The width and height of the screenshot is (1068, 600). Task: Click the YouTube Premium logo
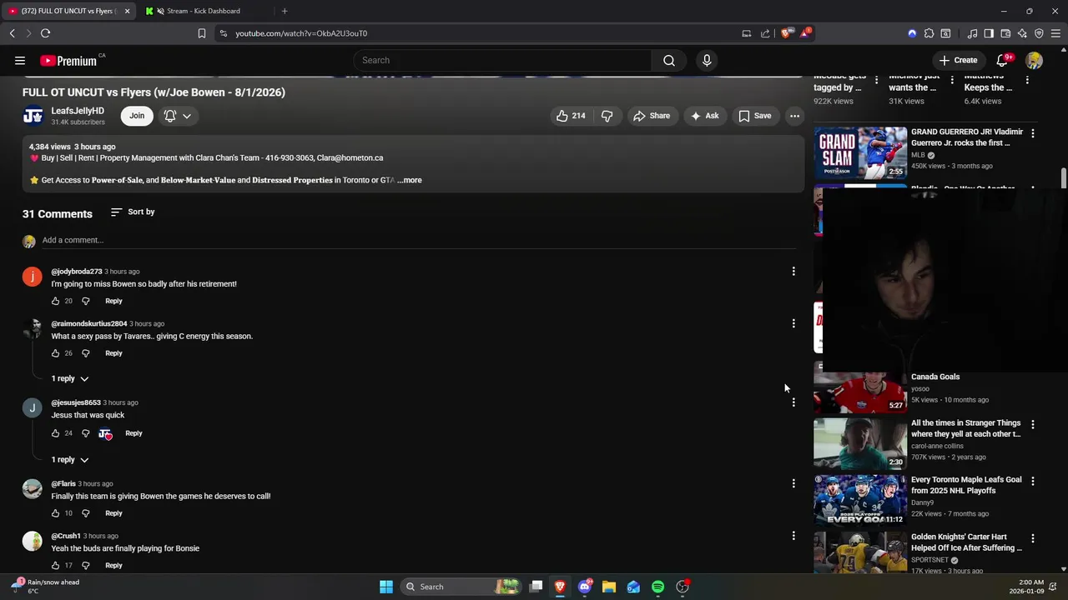click(x=69, y=61)
